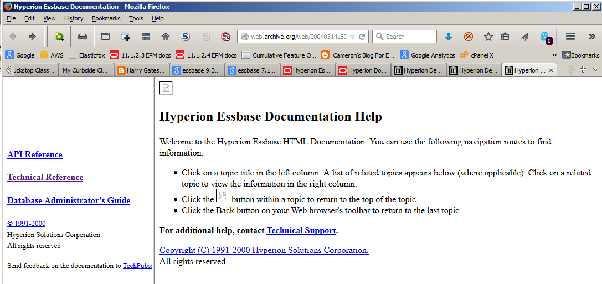Open the Help menu
The height and width of the screenshot is (284, 602).
tap(157, 18)
